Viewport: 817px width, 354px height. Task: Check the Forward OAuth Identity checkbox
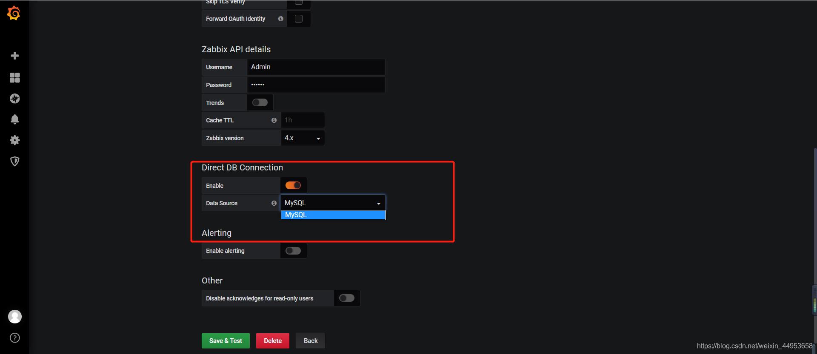coord(299,19)
